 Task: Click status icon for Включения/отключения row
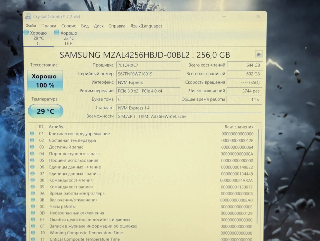[x=33, y=200]
